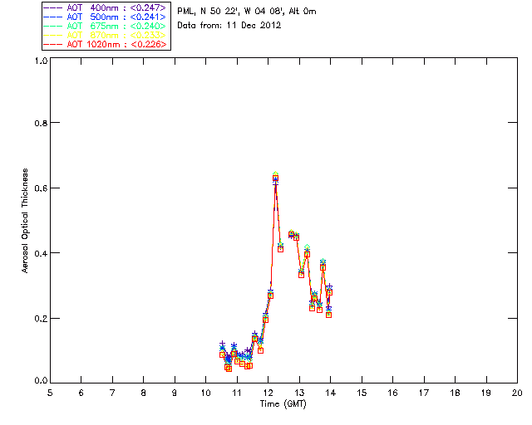The height and width of the screenshot is (425, 532).
Task: Click the x-axis tick label 6
Action: [x=81, y=393]
